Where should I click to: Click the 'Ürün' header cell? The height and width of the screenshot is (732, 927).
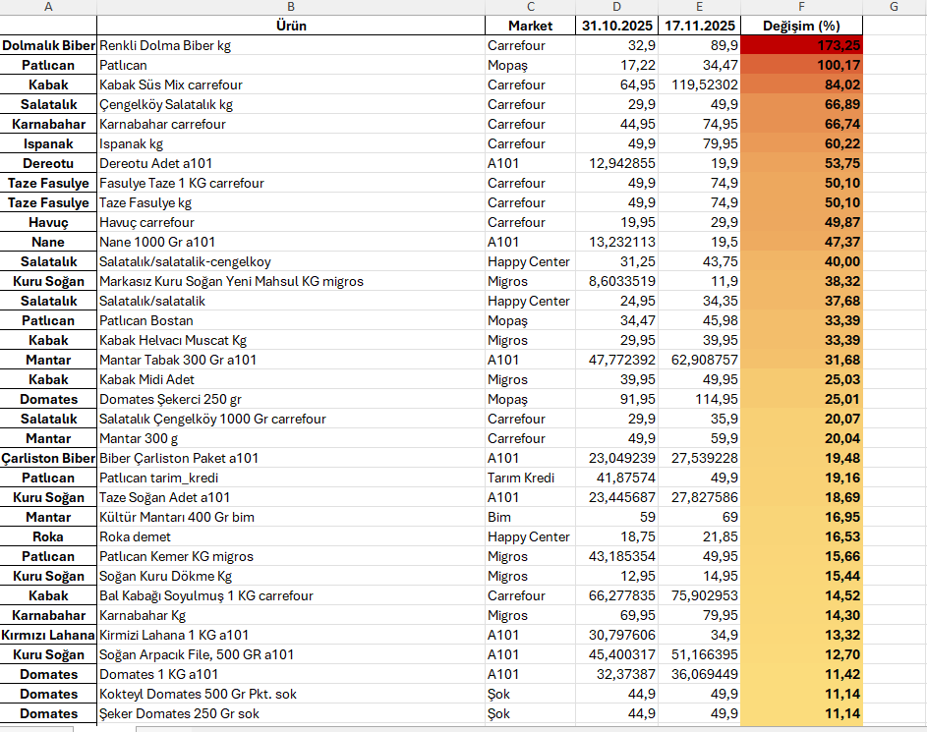(291, 26)
